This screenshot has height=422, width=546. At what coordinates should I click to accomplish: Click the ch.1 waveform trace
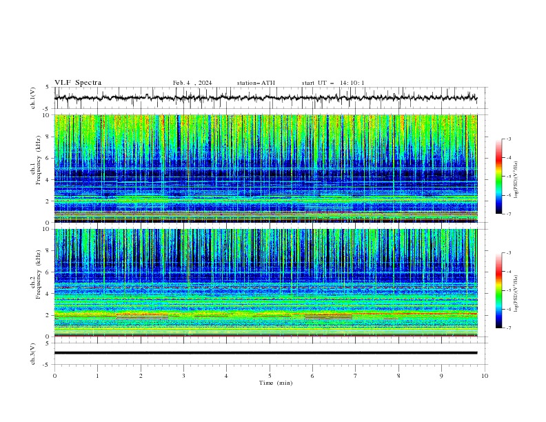(x=265, y=98)
